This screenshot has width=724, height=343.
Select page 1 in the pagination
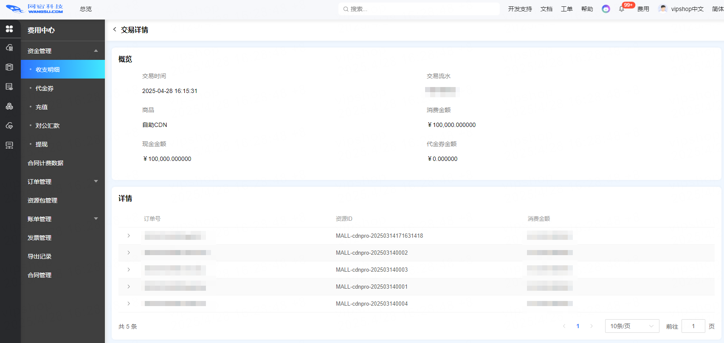pos(578,326)
